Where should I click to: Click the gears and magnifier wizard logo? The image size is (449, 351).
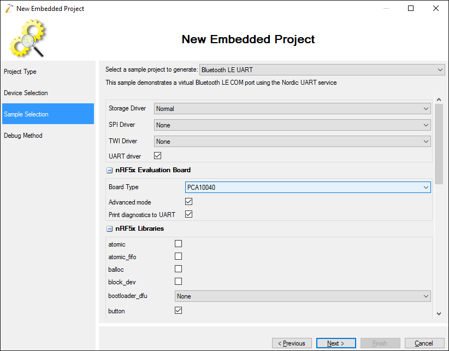coord(27,38)
